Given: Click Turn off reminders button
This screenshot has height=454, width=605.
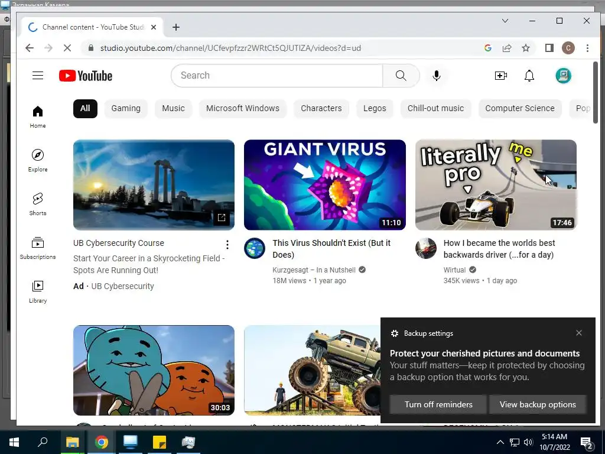Looking at the screenshot, I should pyautogui.click(x=438, y=404).
